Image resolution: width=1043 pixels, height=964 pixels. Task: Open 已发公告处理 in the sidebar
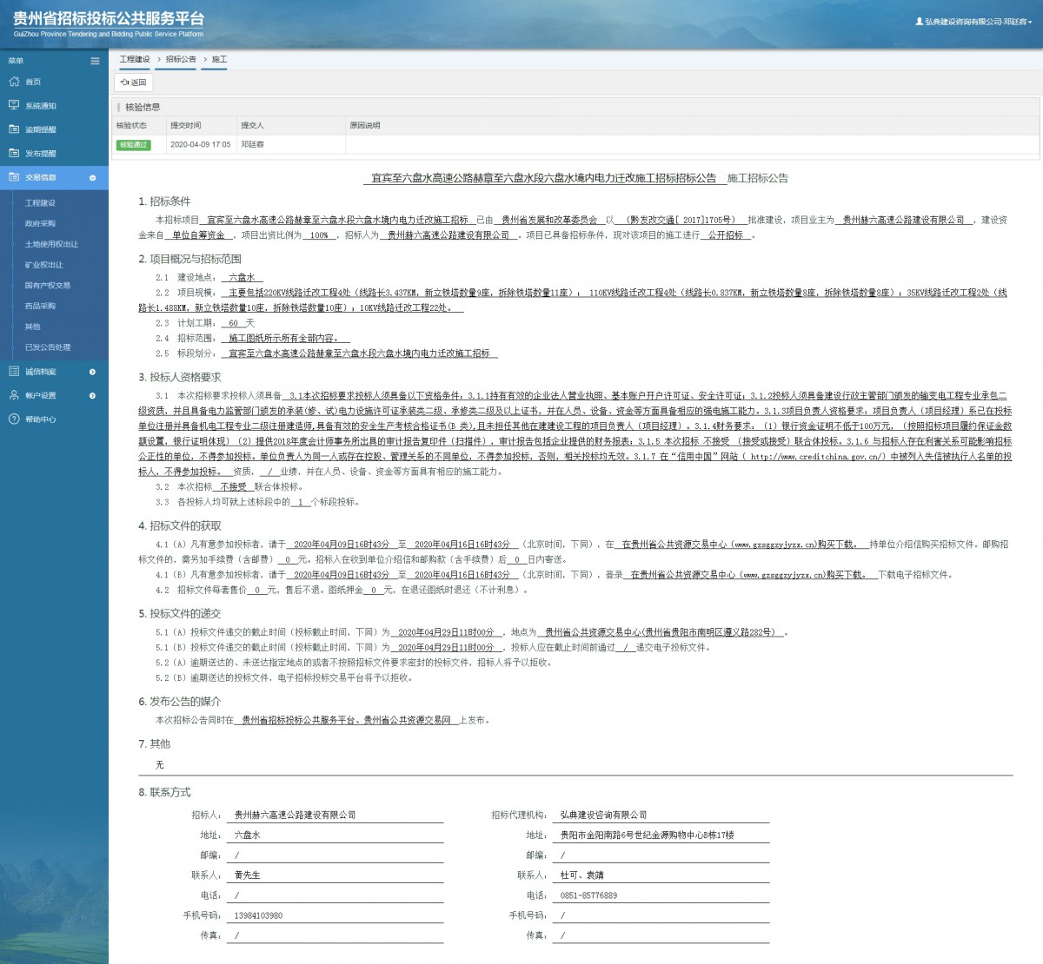click(48, 347)
